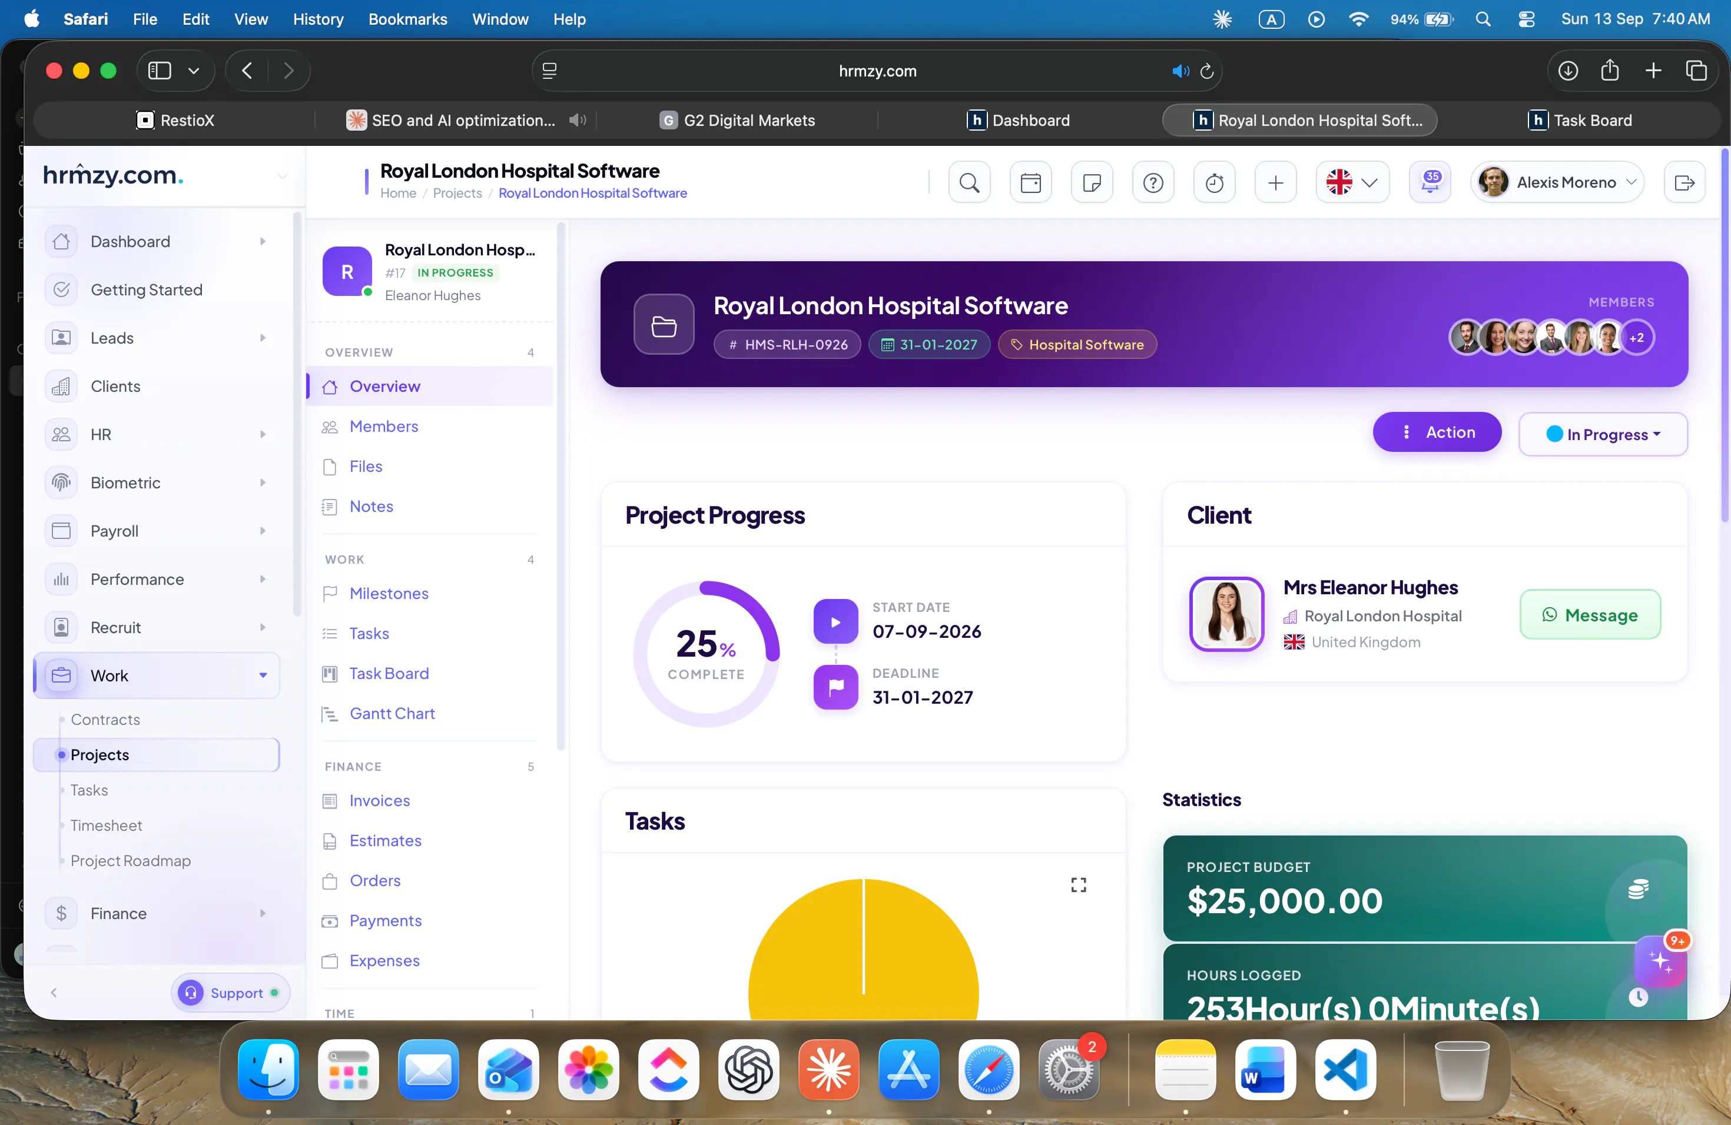Expand the Payroll sidebar menu arrow
Viewport: 1731px width, 1125px height.
click(x=263, y=531)
